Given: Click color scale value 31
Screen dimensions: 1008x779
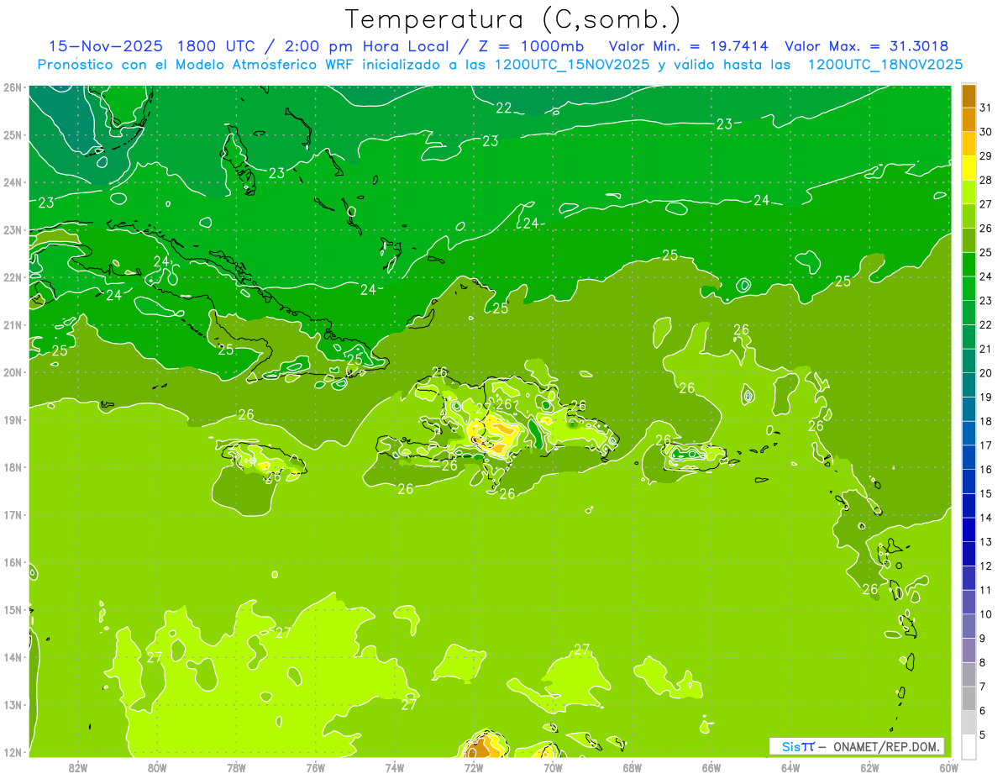Looking at the screenshot, I should coord(986,108).
